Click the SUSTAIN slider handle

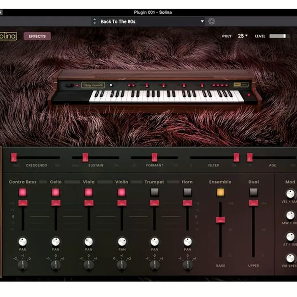(85, 158)
